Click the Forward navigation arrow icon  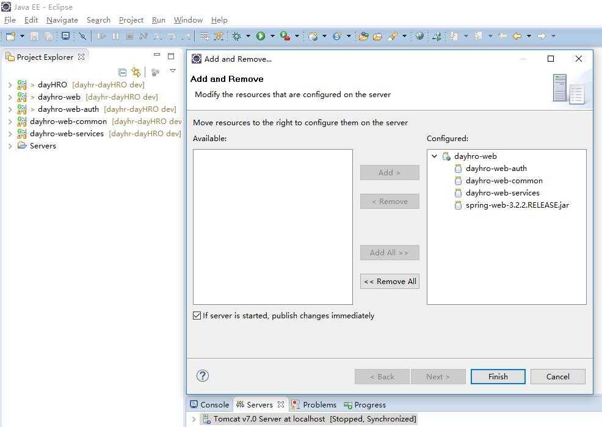tap(542, 36)
